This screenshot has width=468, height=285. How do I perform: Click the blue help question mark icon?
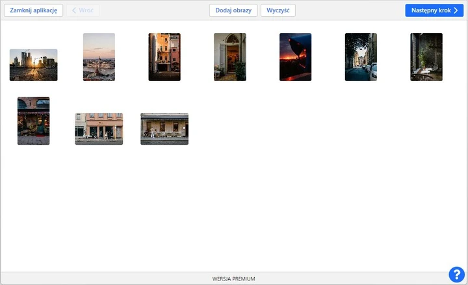click(x=457, y=274)
